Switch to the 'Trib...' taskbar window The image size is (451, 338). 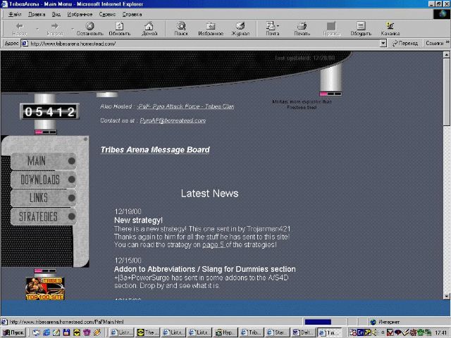click(252, 332)
